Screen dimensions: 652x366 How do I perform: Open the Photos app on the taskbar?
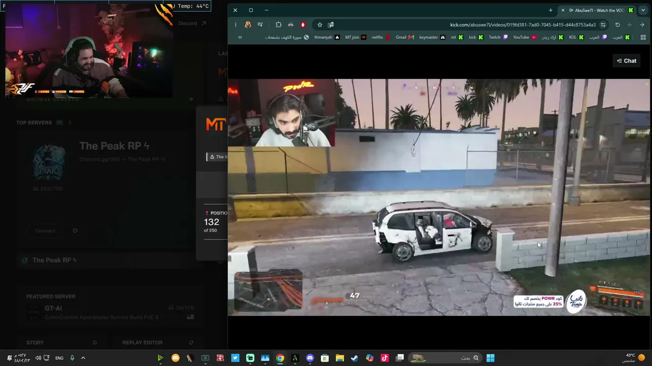265,358
